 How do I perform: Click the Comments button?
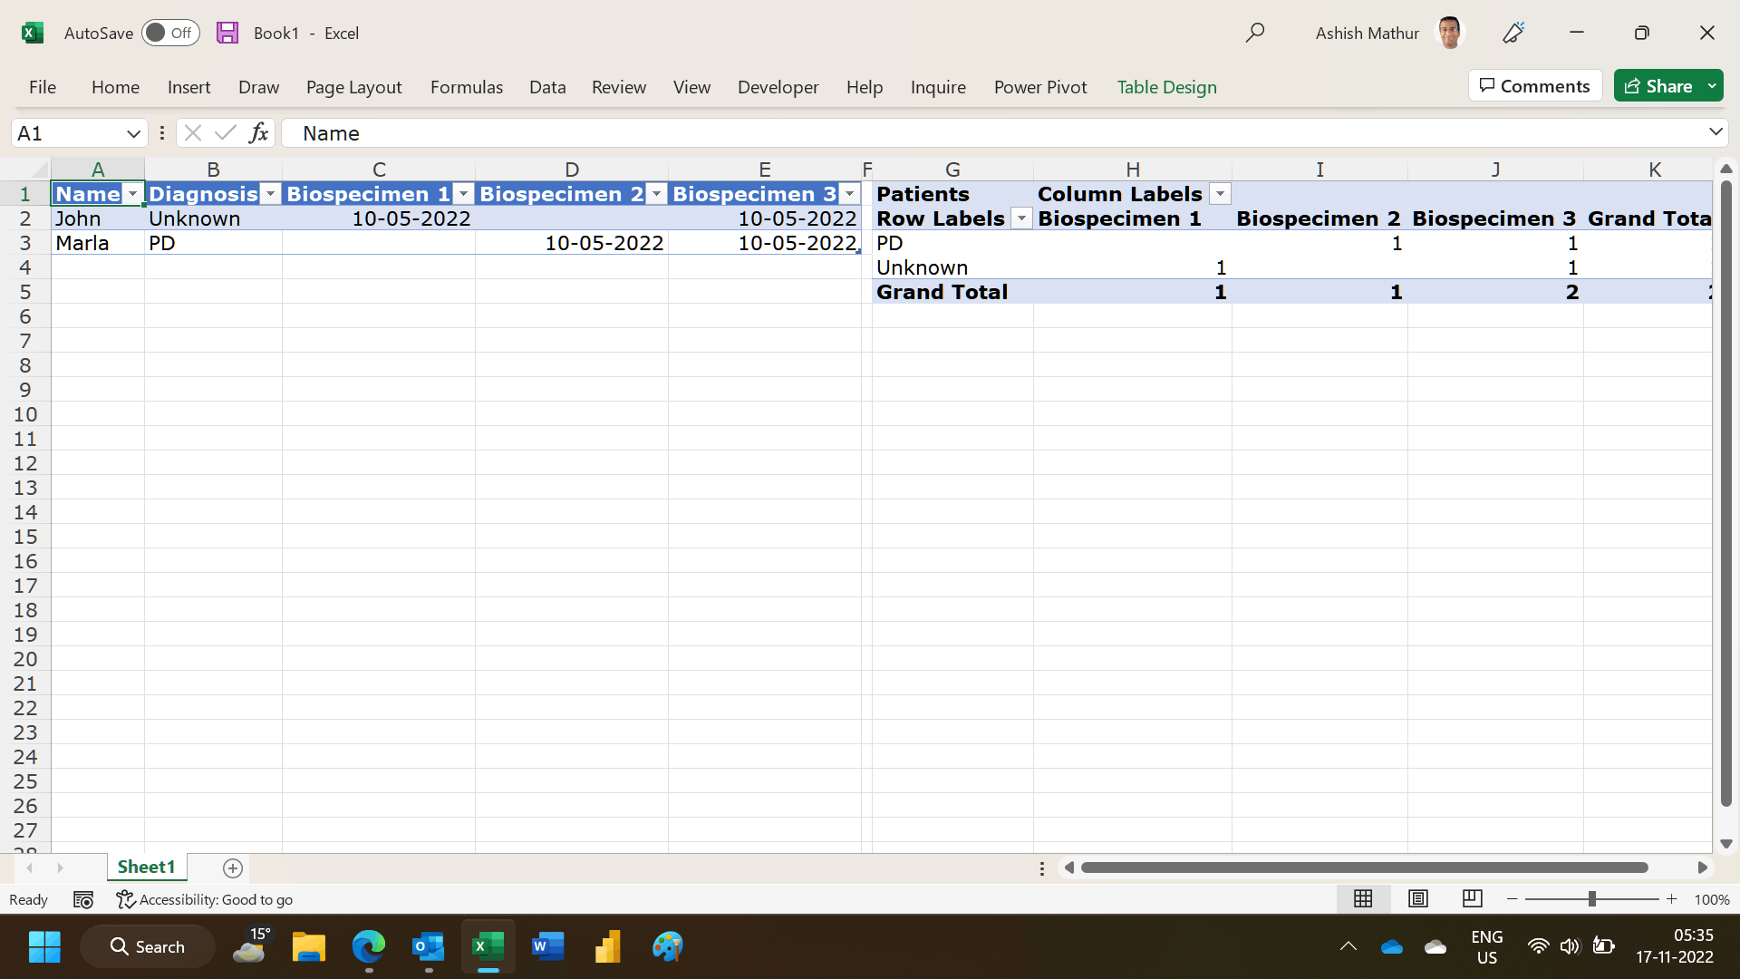(x=1534, y=86)
